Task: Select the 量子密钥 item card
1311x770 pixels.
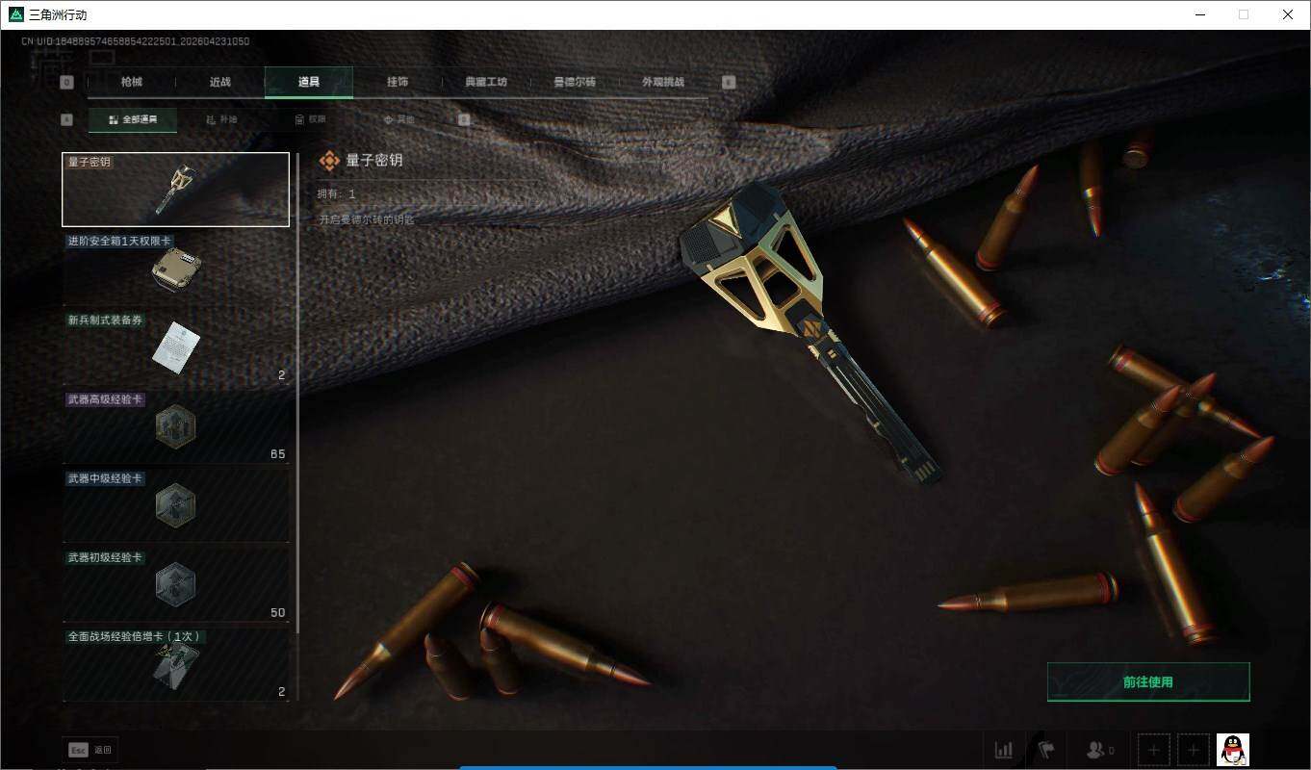Action: 175,190
